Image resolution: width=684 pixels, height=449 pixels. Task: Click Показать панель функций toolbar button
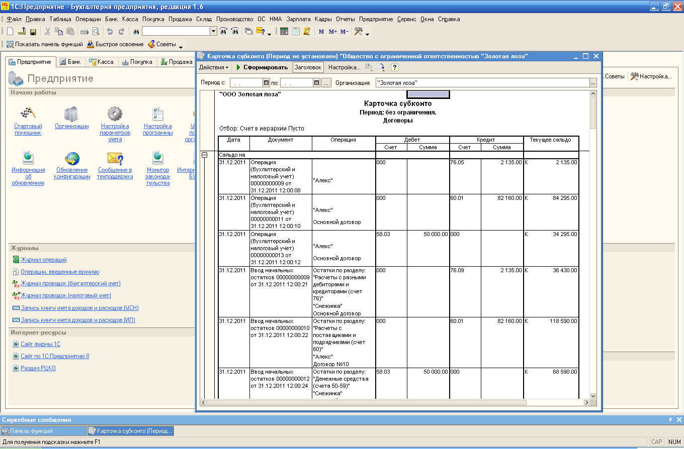[x=44, y=44]
